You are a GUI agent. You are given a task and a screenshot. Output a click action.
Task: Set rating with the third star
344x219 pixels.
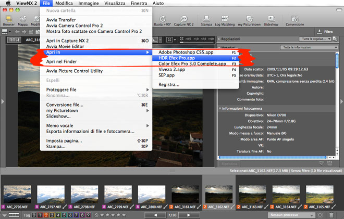click(x=113, y=215)
